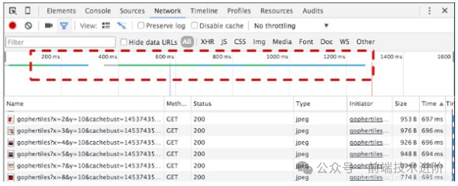
Task: Click the 600 ms marker on the overview timeline
Action: 165,56
